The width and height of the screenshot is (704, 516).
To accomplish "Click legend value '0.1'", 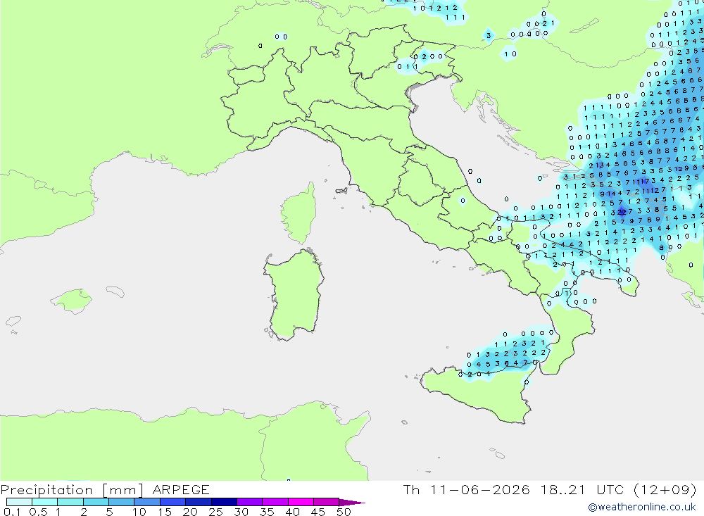I will click(12, 512).
